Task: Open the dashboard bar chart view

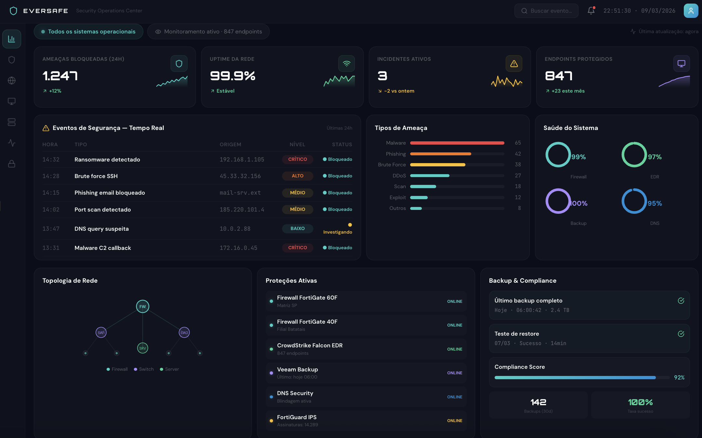Action: coord(12,39)
